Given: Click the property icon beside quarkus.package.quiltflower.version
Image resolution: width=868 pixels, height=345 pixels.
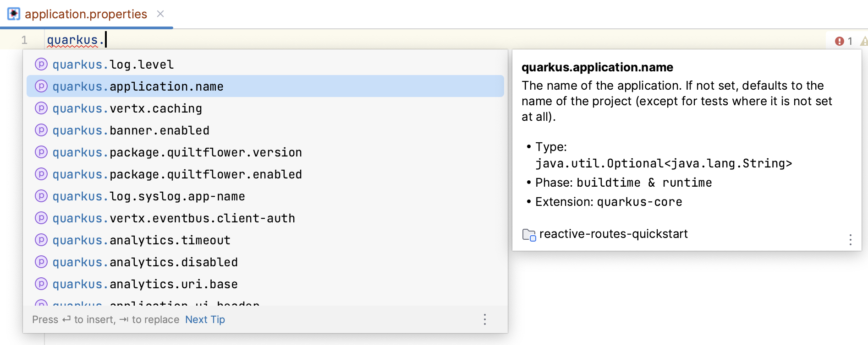Looking at the screenshot, I should click(41, 152).
